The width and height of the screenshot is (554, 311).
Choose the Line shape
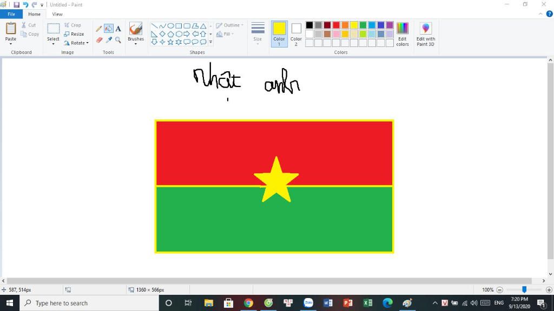click(154, 26)
